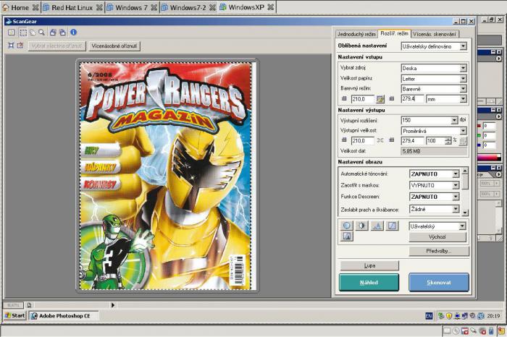Open the histogram adjustment
This screenshot has height=337, width=507.
pos(377,226)
